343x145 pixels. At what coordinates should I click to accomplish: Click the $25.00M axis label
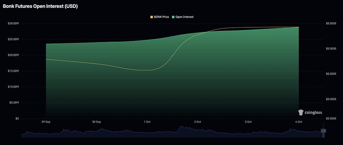point(13,39)
